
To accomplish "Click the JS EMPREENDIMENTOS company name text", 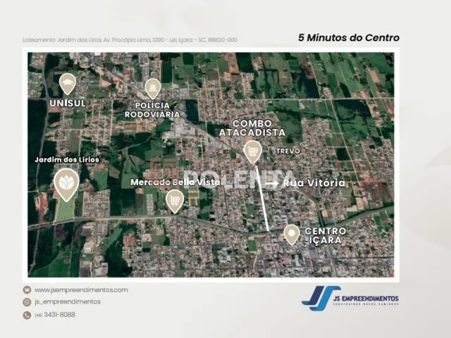I will tap(365, 299).
